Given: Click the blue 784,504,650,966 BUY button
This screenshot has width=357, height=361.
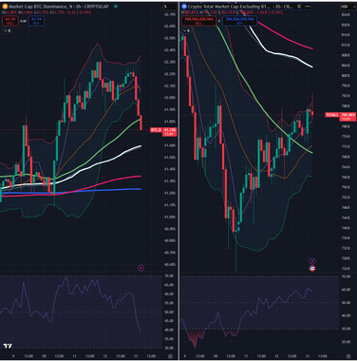Looking at the screenshot, I should tap(239, 21).
